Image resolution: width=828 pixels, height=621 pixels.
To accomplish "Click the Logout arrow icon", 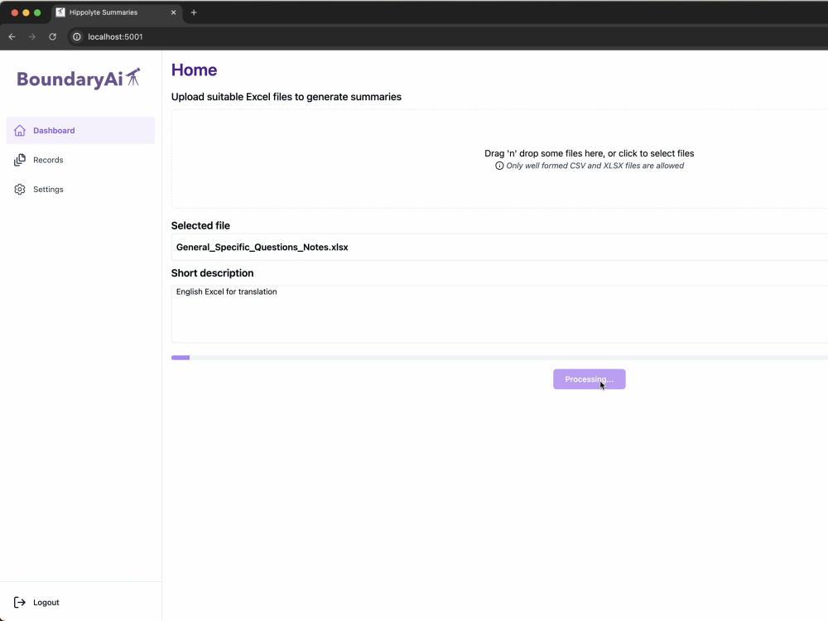I will [20, 603].
